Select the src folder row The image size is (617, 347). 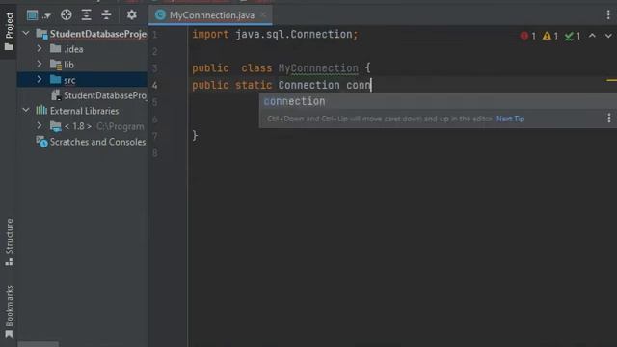coord(82,80)
